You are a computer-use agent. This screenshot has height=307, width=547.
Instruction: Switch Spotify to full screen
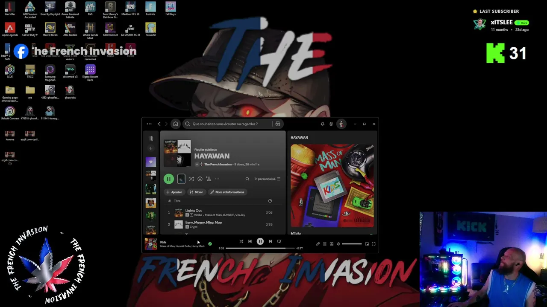tap(373, 244)
